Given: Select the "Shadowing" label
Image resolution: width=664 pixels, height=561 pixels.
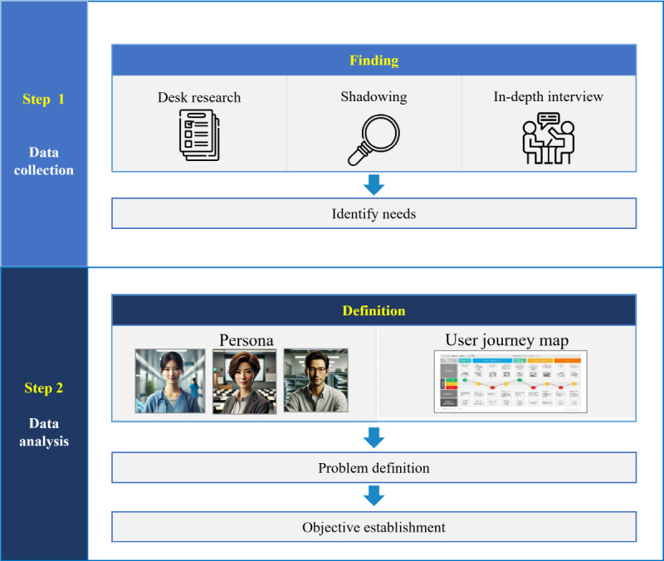Looking at the screenshot, I should click(374, 97).
